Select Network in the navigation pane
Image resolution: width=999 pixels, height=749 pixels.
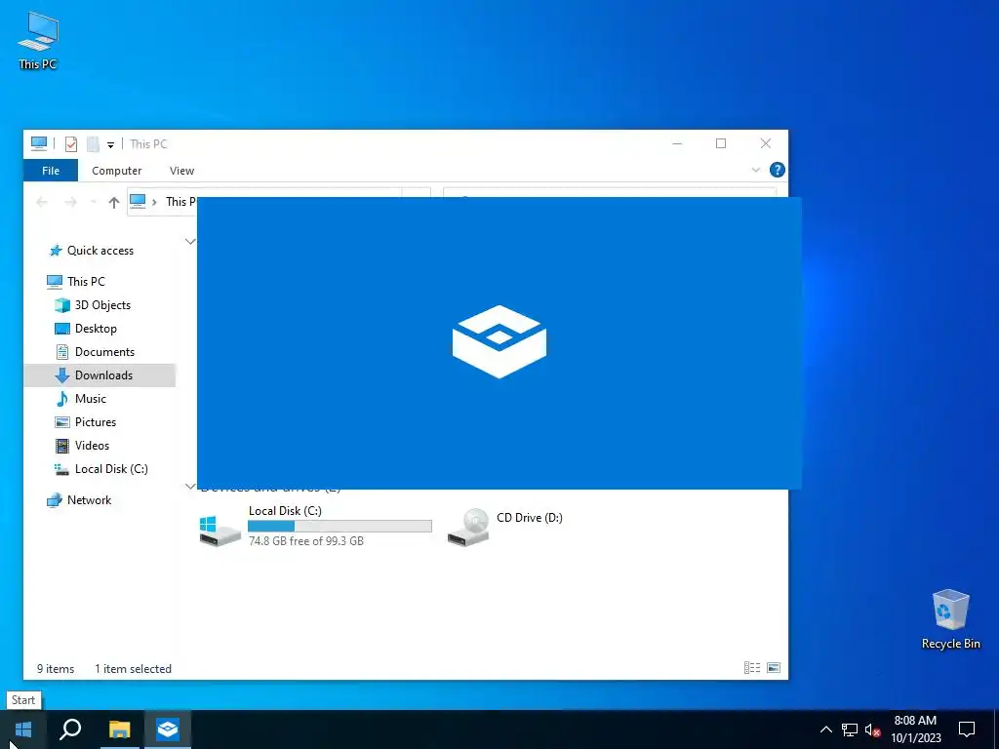coord(89,500)
